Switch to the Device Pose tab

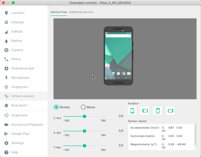click(59, 12)
